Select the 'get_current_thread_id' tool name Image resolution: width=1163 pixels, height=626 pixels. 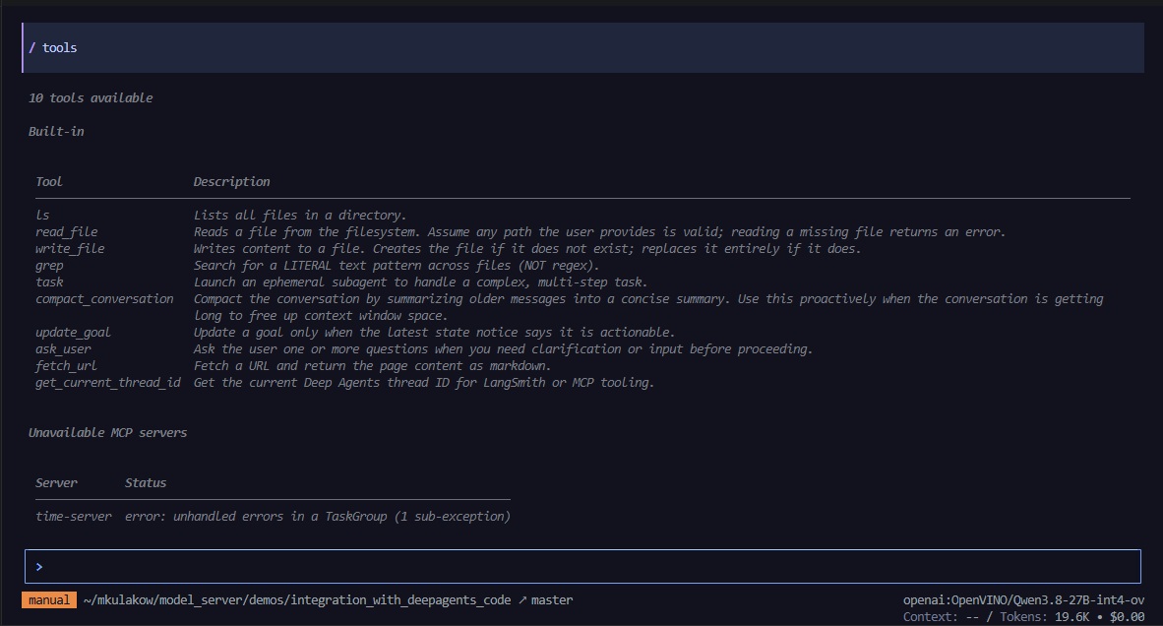pos(108,383)
